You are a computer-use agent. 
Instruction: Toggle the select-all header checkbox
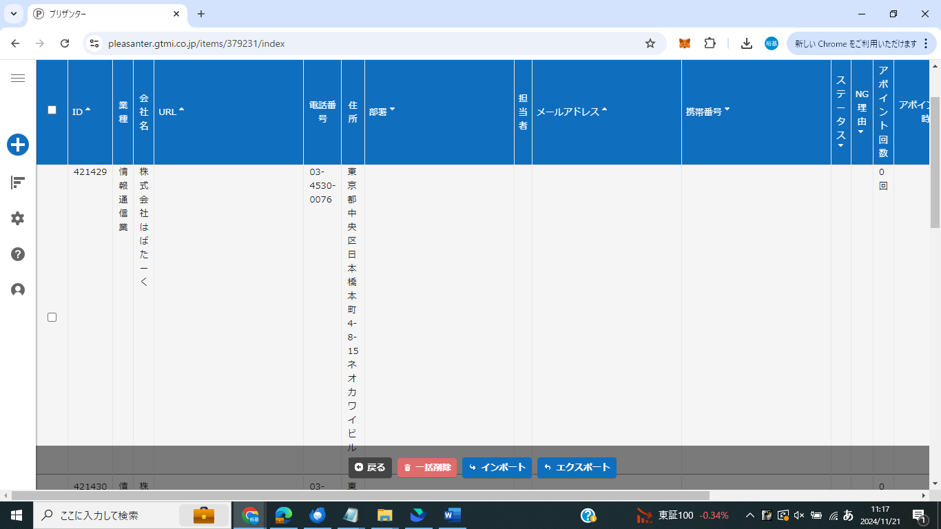[x=52, y=110]
